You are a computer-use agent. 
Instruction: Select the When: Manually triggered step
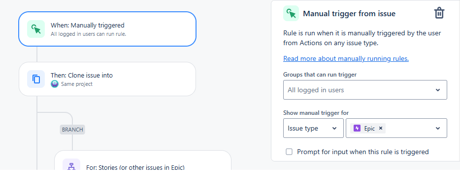coord(107,29)
